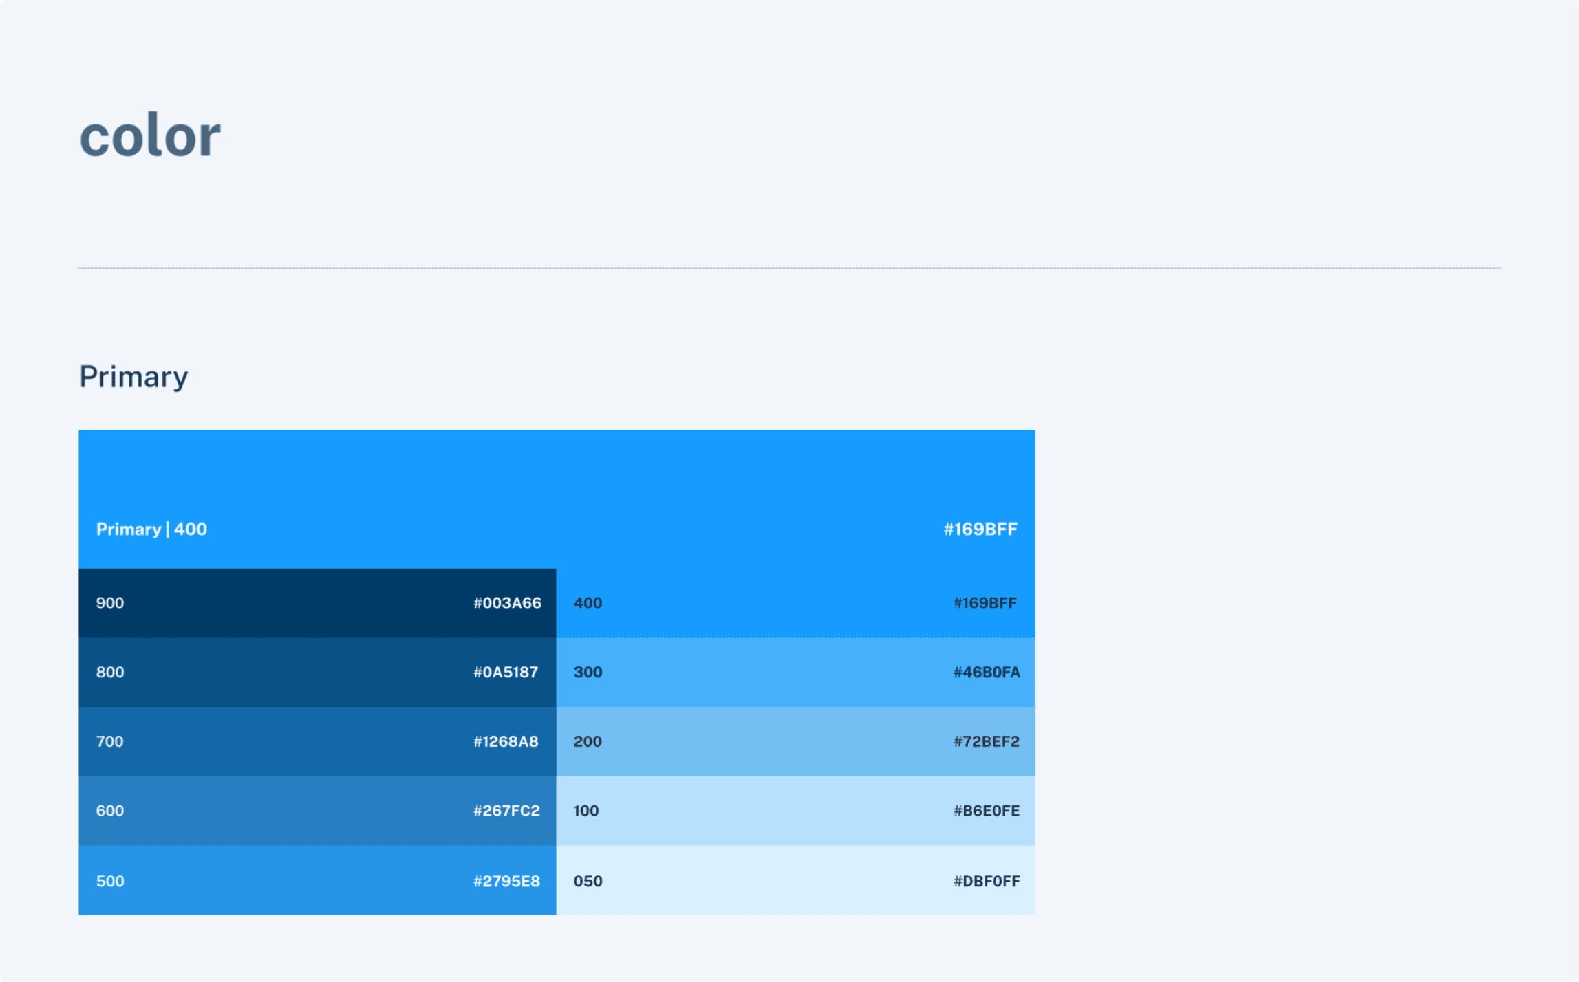Click the Primary section heading

click(133, 377)
